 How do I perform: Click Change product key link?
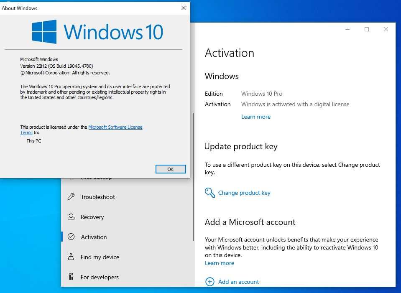click(x=244, y=193)
